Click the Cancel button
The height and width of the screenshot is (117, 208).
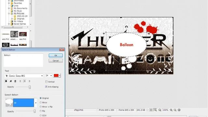(56, 61)
